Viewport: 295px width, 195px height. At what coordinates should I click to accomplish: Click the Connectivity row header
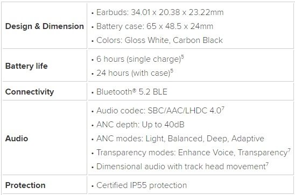pyautogui.click(x=30, y=92)
